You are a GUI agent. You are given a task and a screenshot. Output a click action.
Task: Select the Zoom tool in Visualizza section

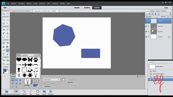tap(4, 14)
